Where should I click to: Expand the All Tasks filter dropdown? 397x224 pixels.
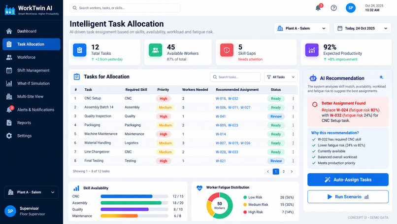(281, 77)
